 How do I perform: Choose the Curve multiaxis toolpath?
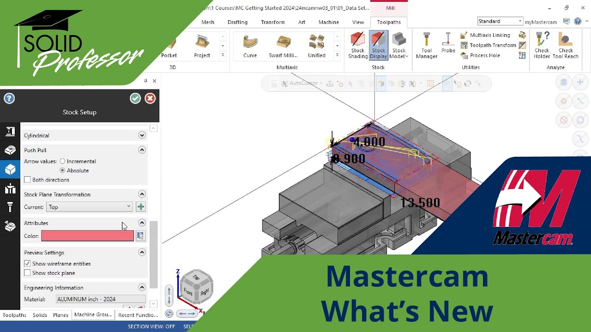(250, 46)
